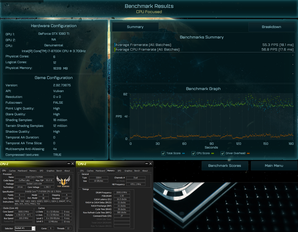Select Bench tab in CPU-Z memory window
This screenshot has height=232, width=298.
coord(137,171)
